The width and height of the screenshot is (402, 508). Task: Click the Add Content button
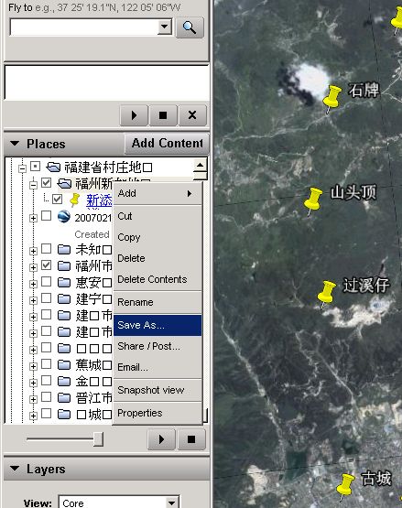click(167, 143)
